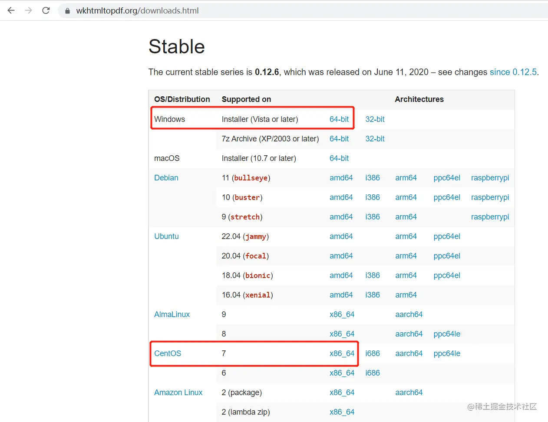Viewport: 548px width, 422px height.
Task: Download Debian 9 stretch amd64
Action: click(x=341, y=217)
